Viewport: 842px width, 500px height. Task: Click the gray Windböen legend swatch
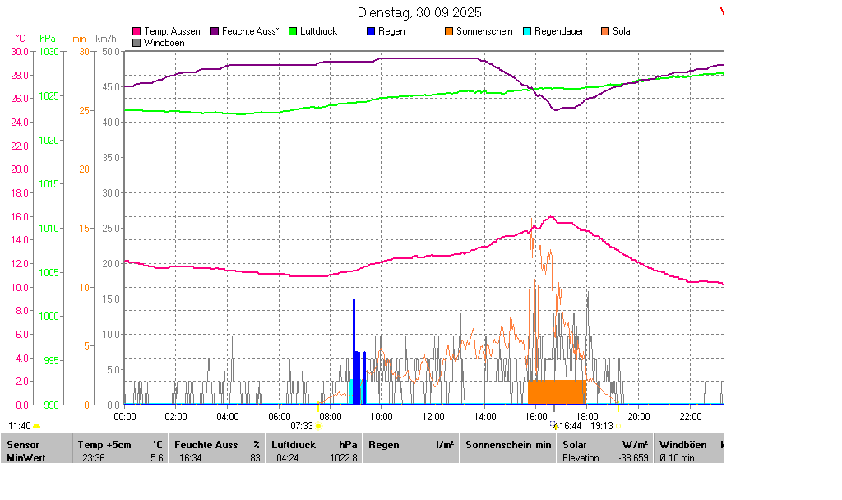136,42
